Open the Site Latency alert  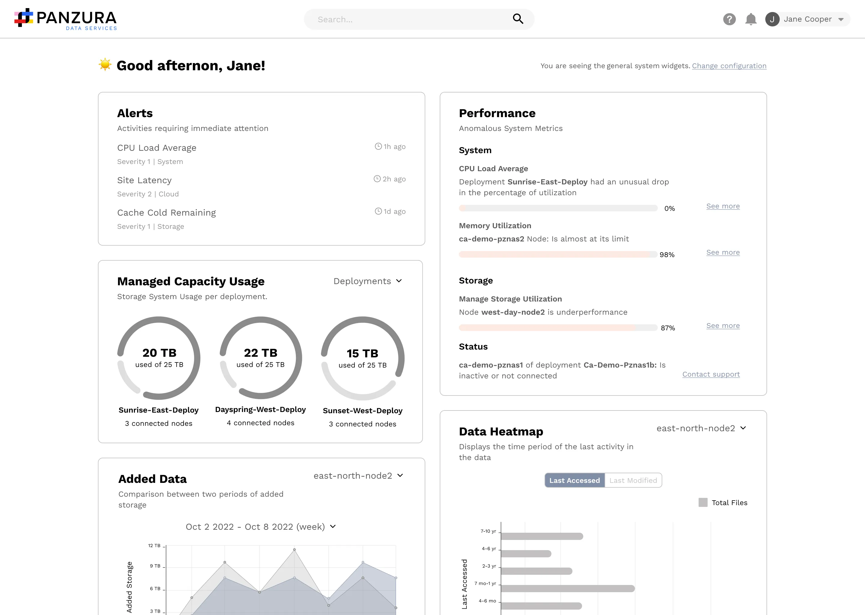tap(261, 187)
